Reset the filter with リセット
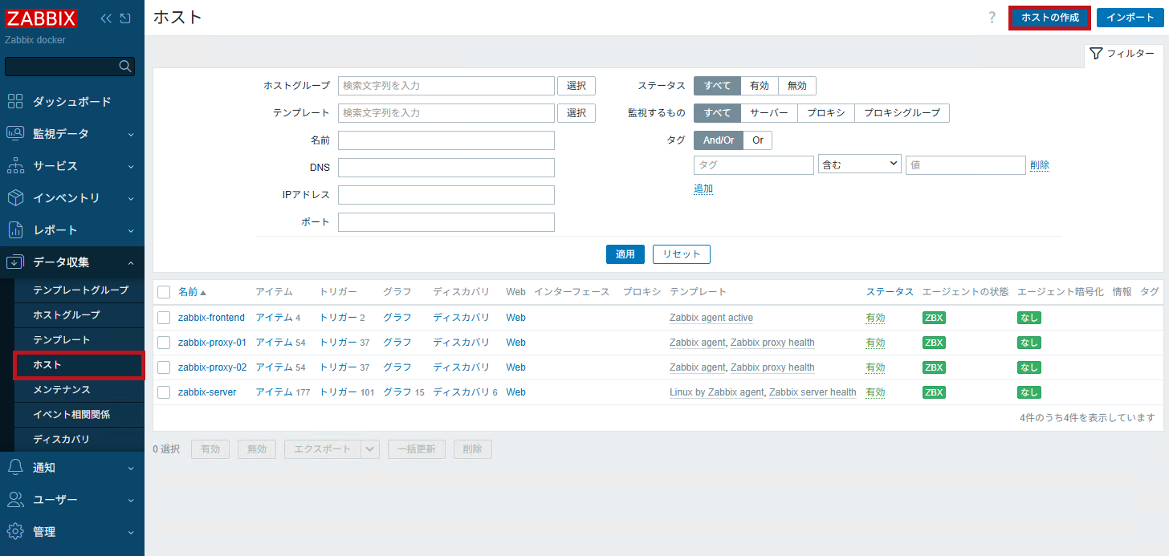 [x=682, y=254]
